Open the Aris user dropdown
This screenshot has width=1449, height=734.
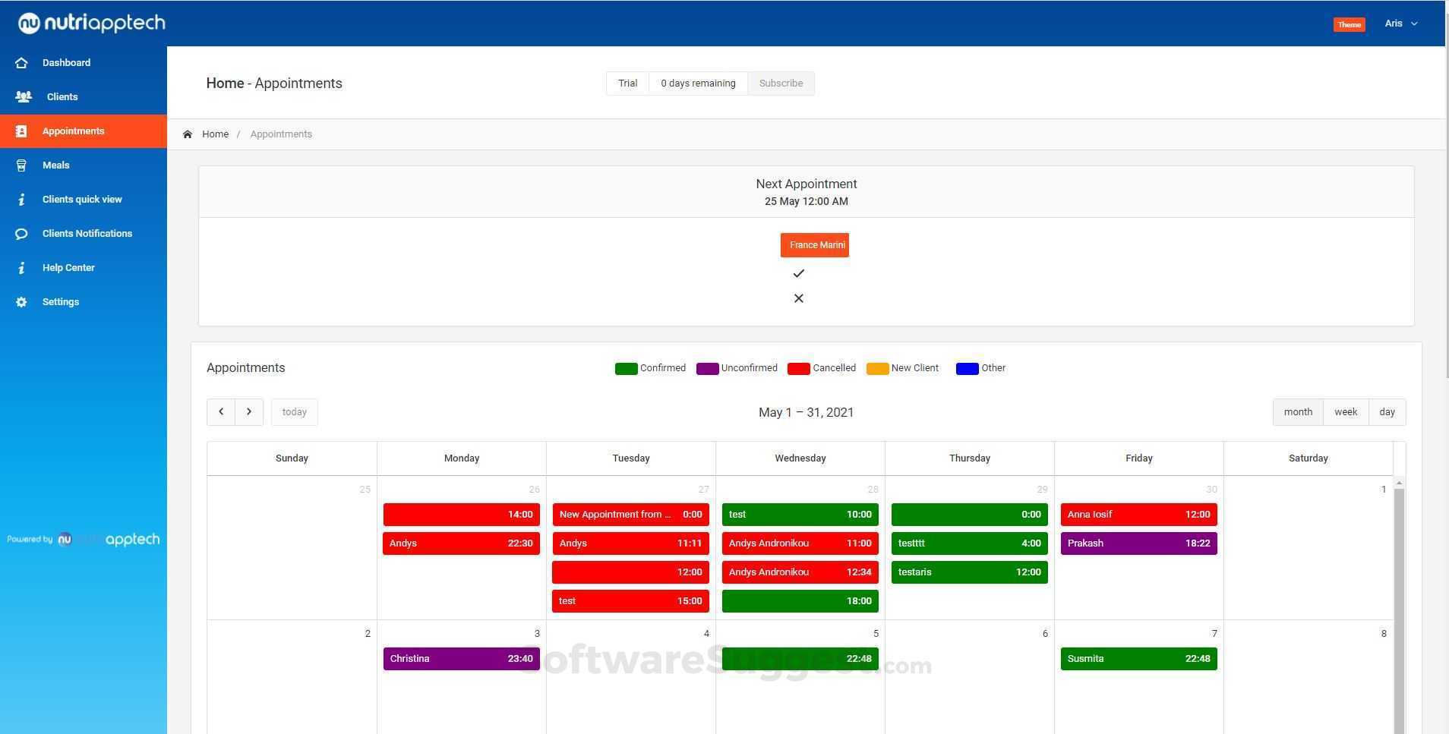(x=1401, y=24)
